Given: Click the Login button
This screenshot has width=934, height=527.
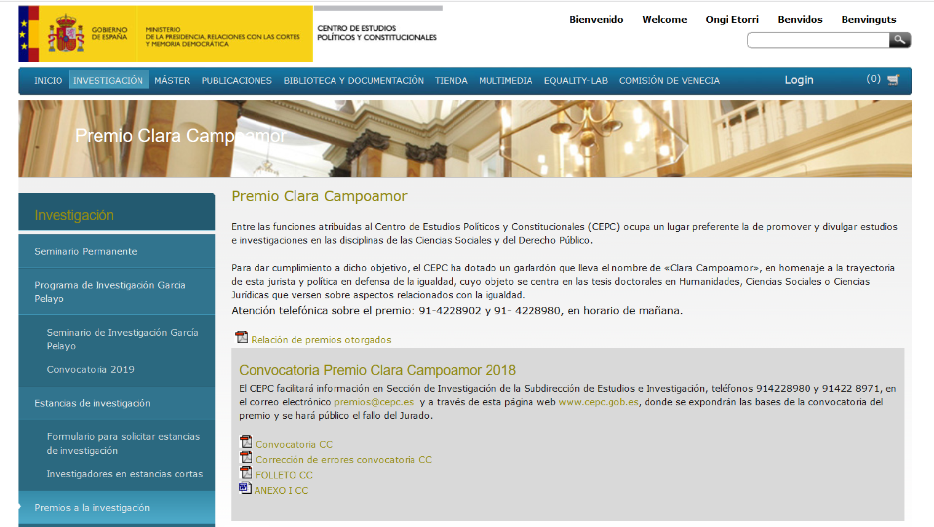Looking at the screenshot, I should (799, 80).
